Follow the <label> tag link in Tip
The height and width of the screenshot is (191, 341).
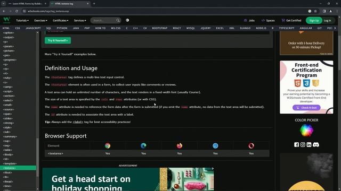pyautogui.click(x=78, y=122)
